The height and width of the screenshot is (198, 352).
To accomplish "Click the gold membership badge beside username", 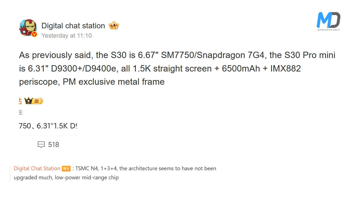I will 114,26.
